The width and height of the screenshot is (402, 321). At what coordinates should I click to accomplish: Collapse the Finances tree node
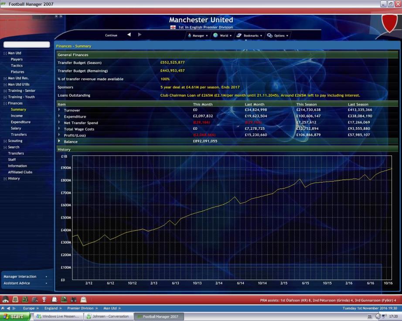5,104
